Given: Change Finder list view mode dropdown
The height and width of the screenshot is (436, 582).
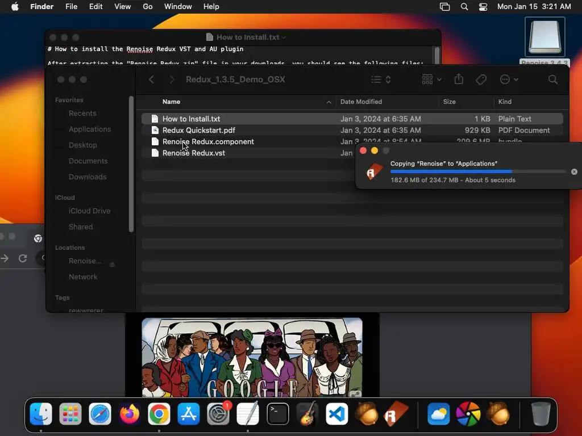Looking at the screenshot, I should pyautogui.click(x=381, y=79).
